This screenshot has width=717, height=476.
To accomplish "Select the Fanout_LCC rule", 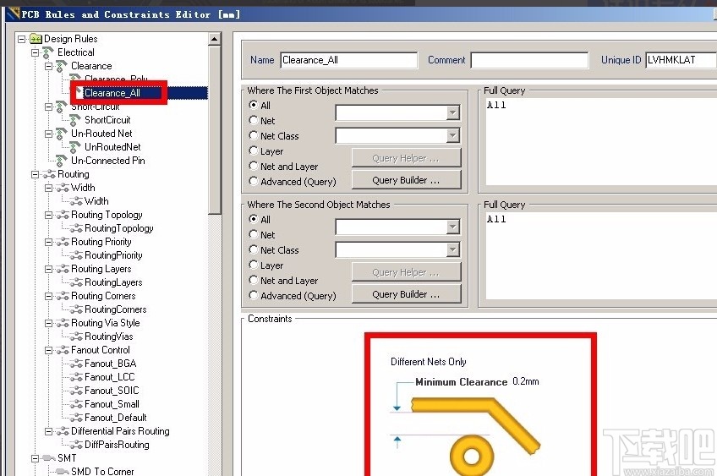I will coord(110,377).
